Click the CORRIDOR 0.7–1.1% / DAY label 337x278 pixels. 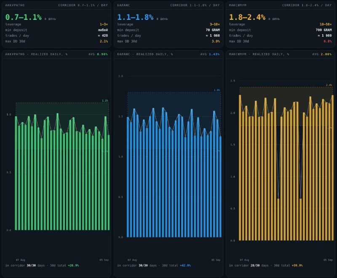pyautogui.click(x=83, y=5)
